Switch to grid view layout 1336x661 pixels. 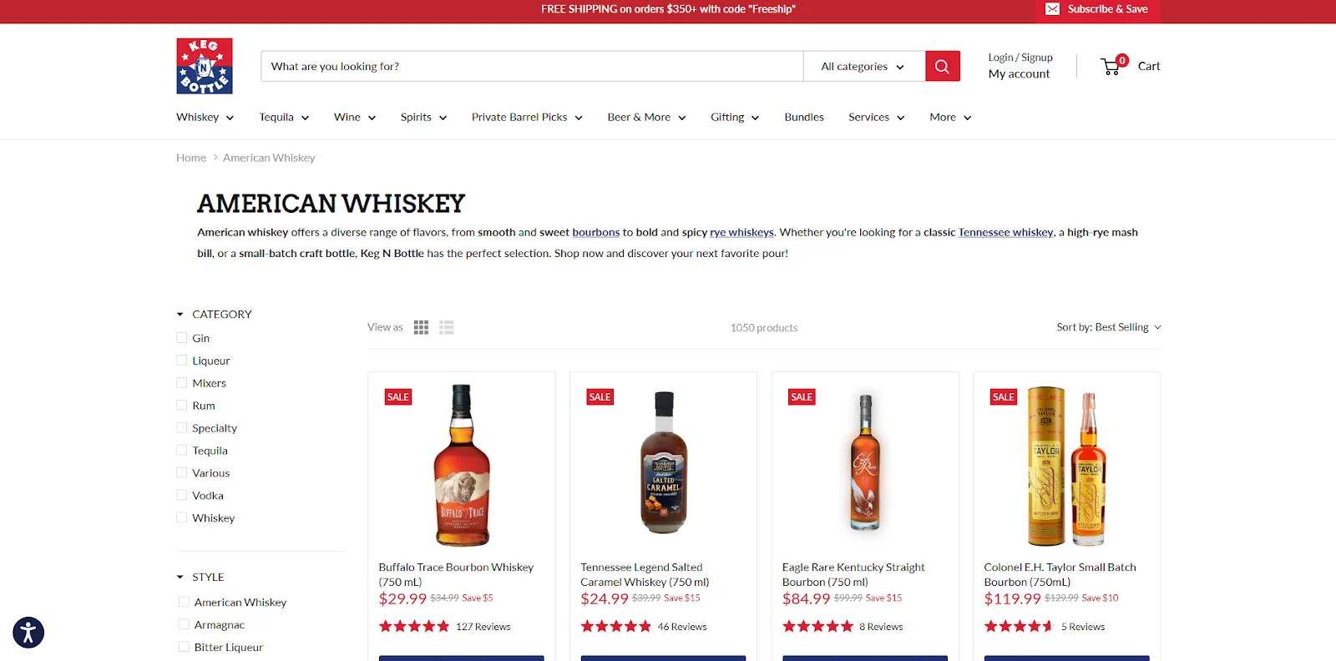click(421, 327)
